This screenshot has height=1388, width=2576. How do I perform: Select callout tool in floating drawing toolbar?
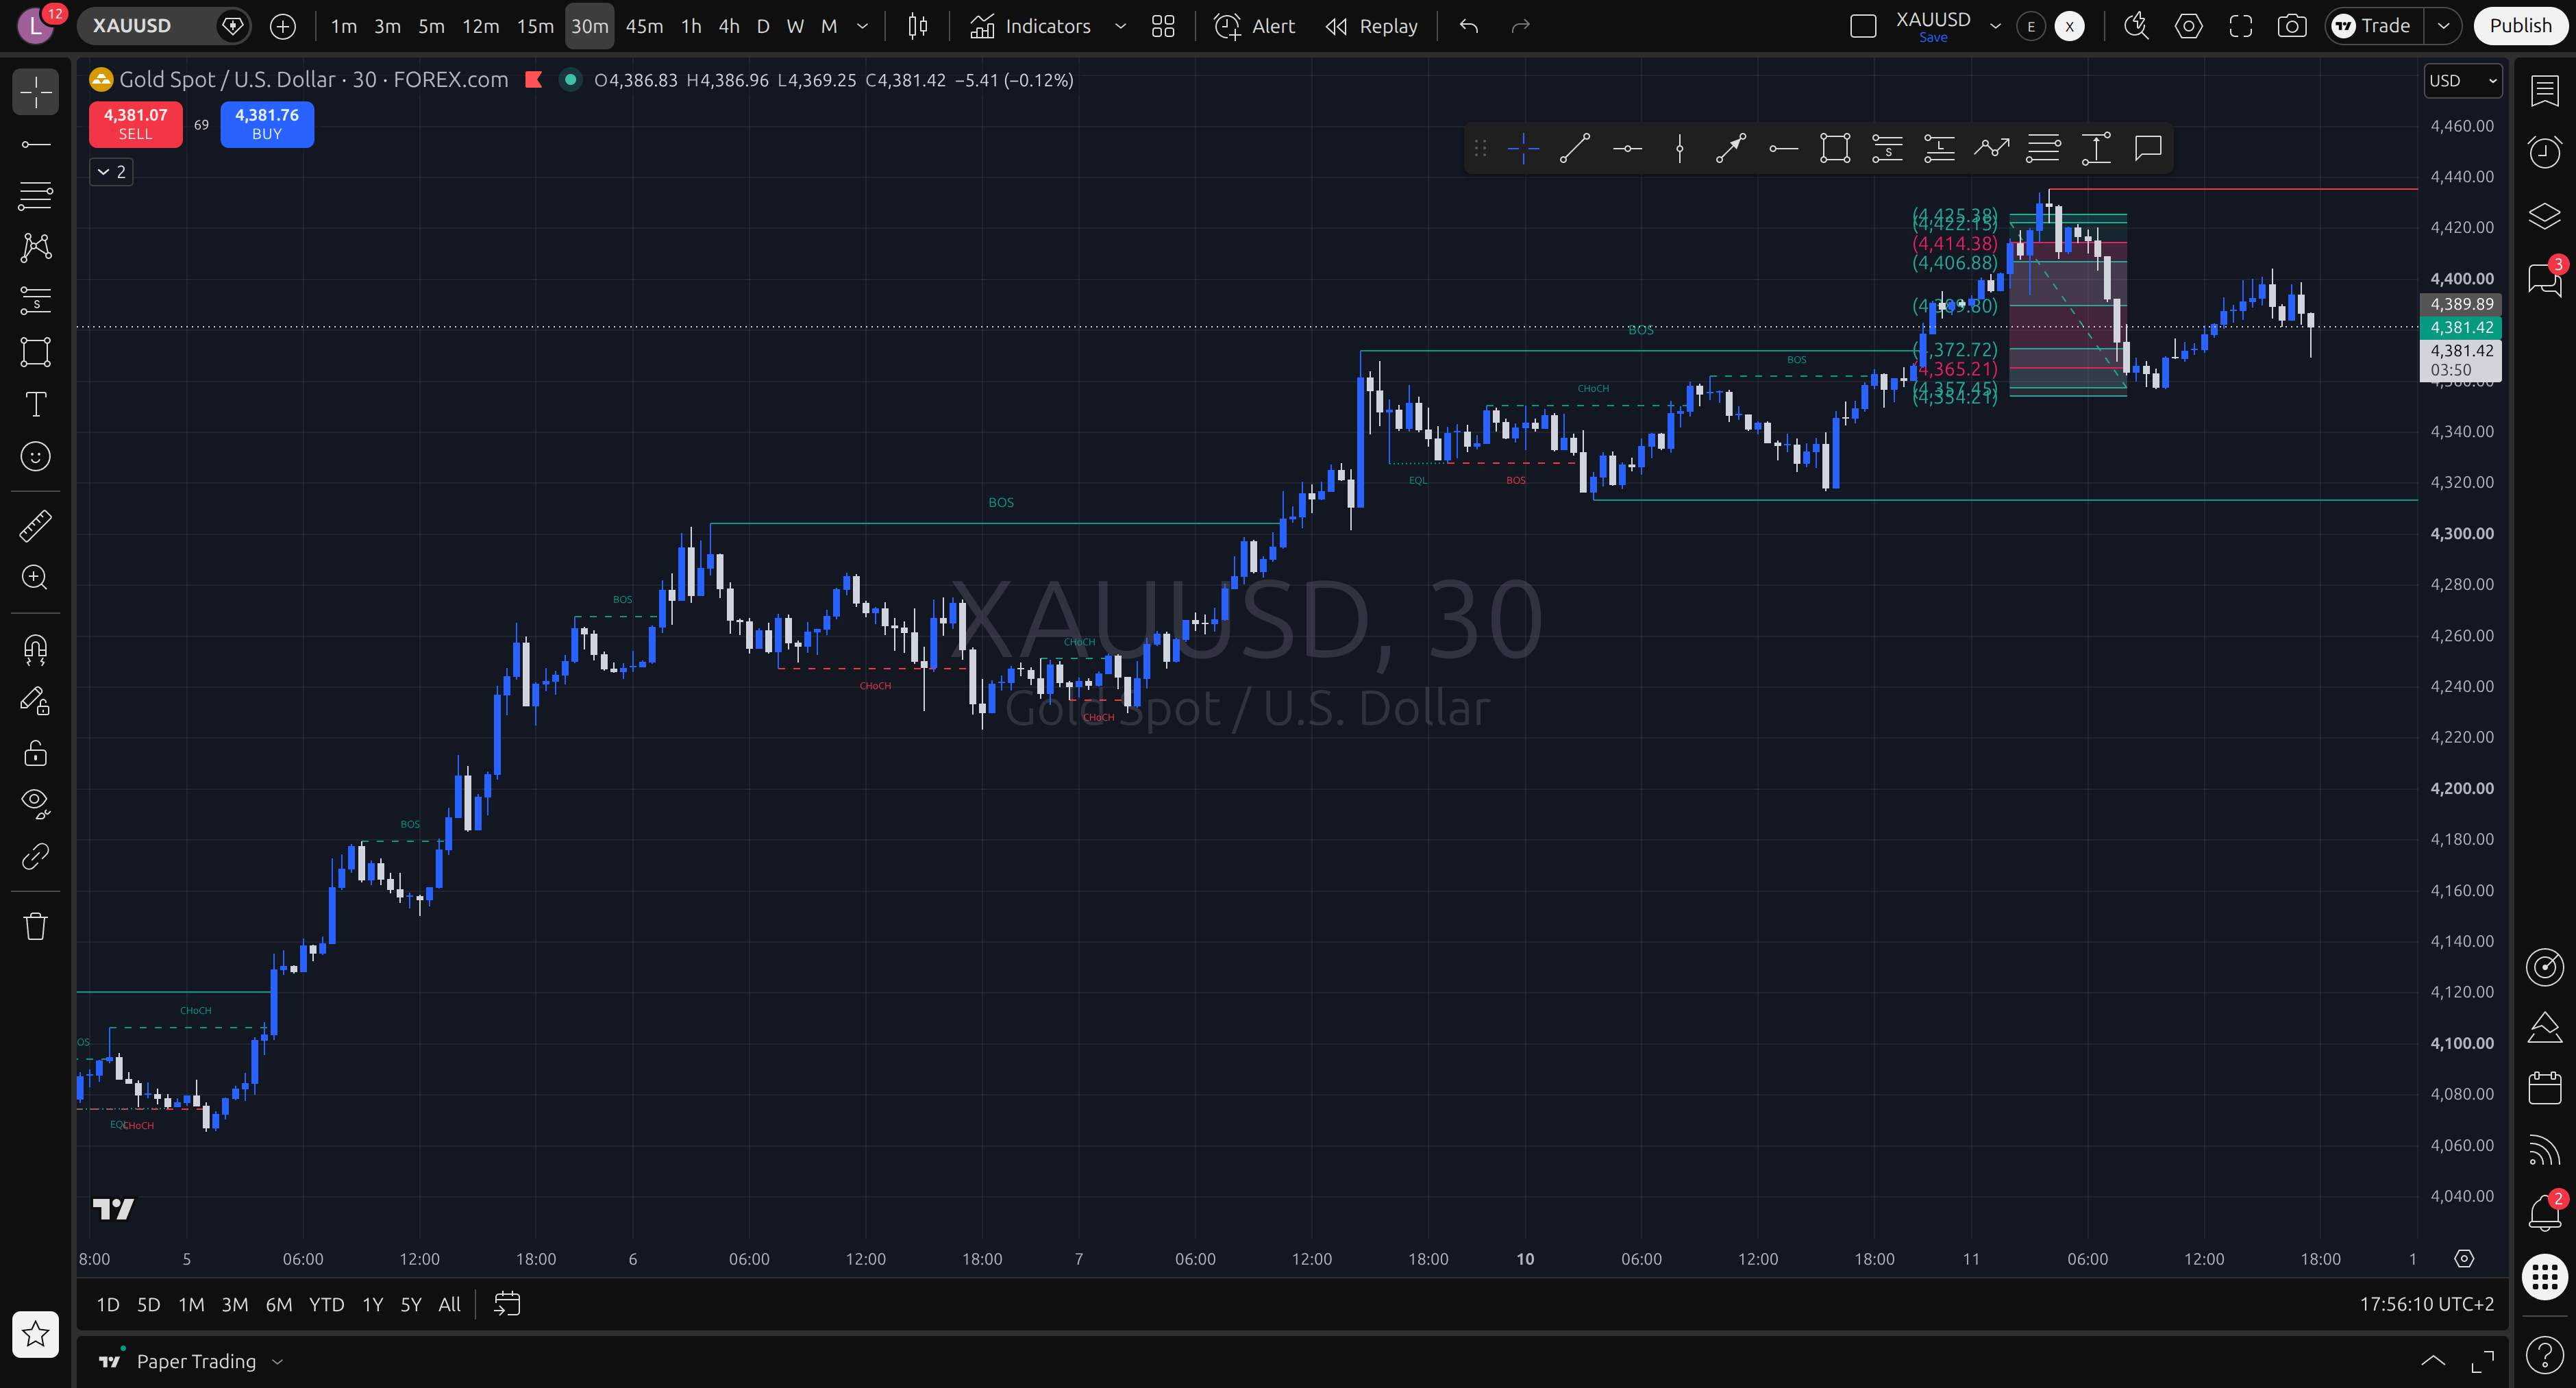coord(2147,148)
